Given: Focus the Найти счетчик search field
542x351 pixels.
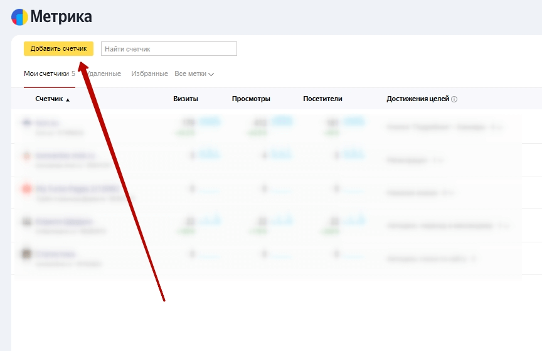Looking at the screenshot, I should click(x=169, y=49).
